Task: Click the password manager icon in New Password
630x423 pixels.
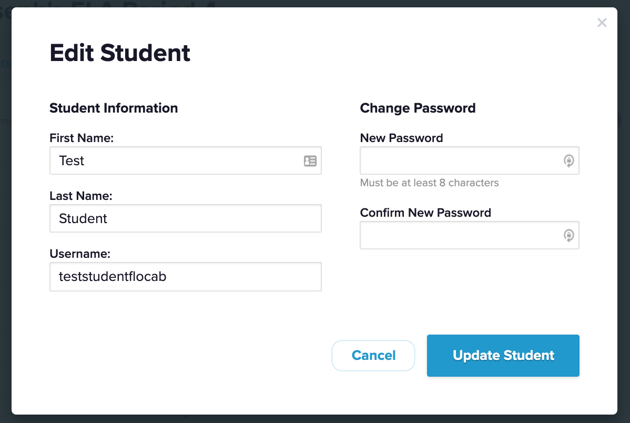Action: (568, 161)
